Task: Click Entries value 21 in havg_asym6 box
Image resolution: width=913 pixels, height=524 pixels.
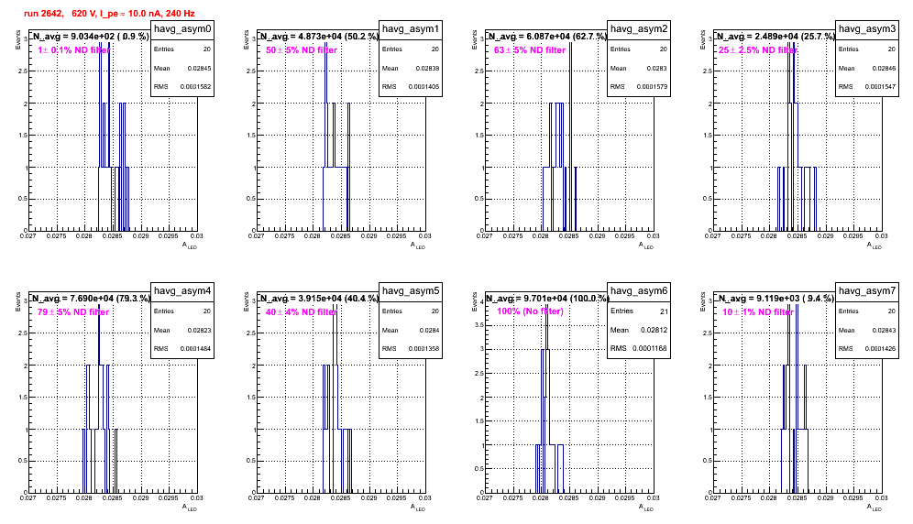Action: click(x=664, y=311)
